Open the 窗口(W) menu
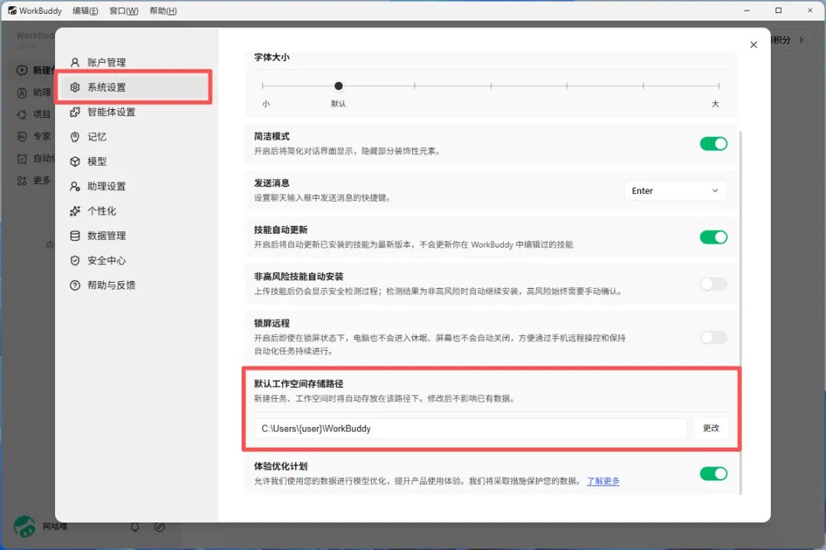Image resolution: width=826 pixels, height=550 pixels. [124, 11]
